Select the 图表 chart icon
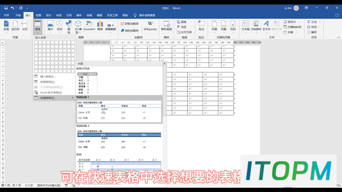Screen dimensions: 342x192 (x=100, y=26)
